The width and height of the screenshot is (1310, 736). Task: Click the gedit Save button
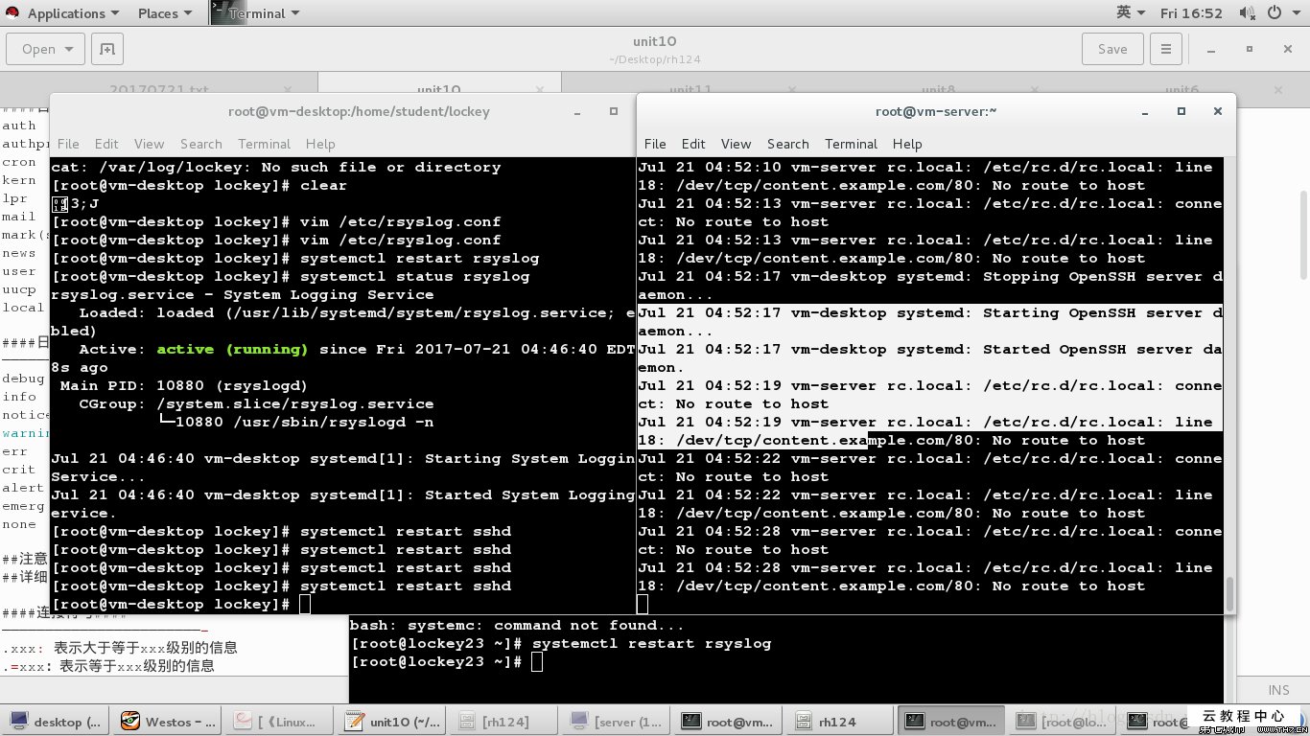click(x=1112, y=49)
